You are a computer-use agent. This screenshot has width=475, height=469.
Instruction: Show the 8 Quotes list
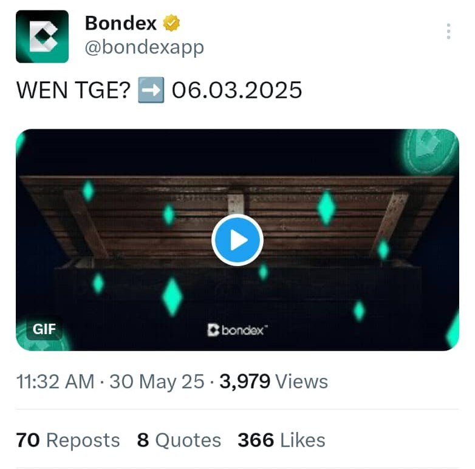coord(179,440)
